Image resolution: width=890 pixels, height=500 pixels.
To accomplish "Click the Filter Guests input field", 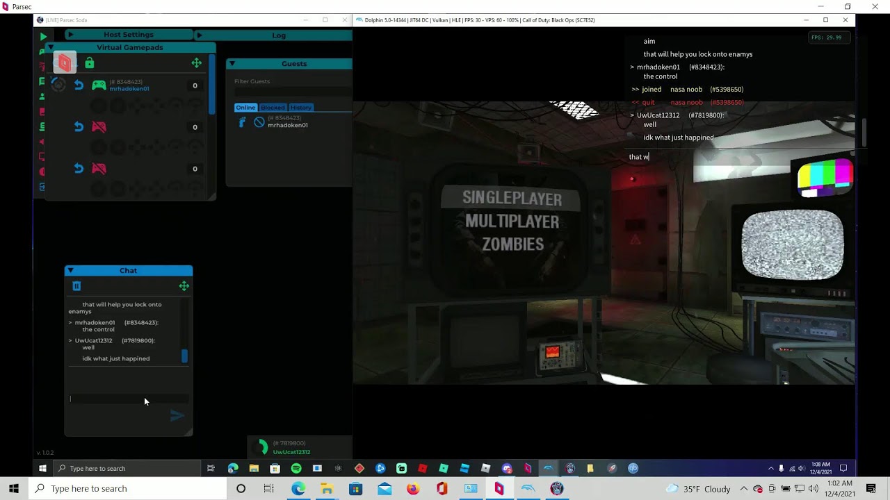I will pos(292,91).
